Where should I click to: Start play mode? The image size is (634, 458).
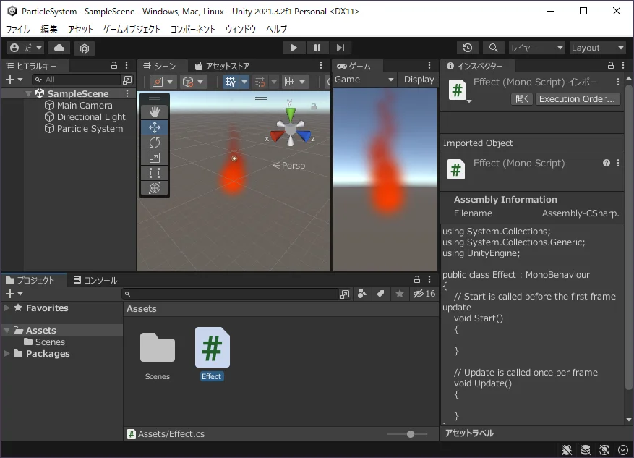click(294, 48)
